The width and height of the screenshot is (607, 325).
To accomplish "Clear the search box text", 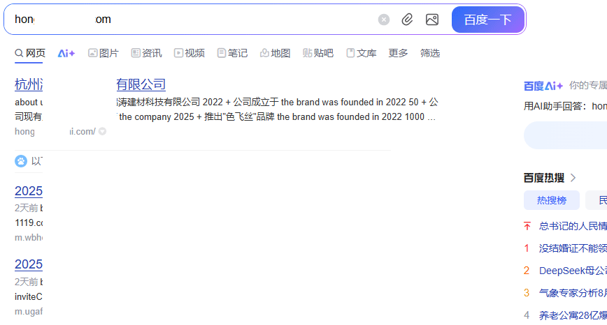I will pos(384,20).
